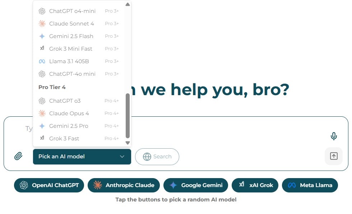
Task: Pick random xAI Grok model button
Action: pos(255,185)
